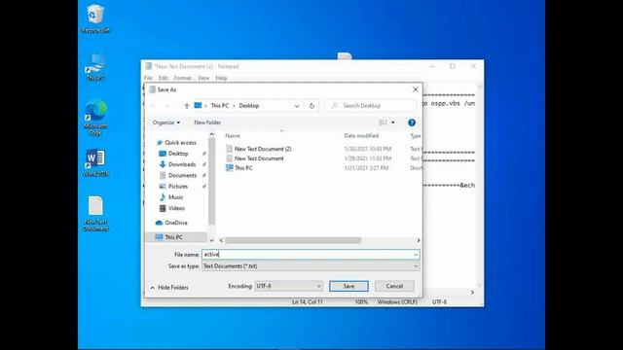
Task: Click the Cancel button
Action: click(394, 286)
